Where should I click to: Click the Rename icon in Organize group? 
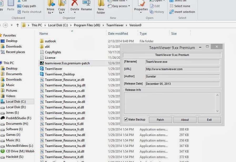point(86,3)
